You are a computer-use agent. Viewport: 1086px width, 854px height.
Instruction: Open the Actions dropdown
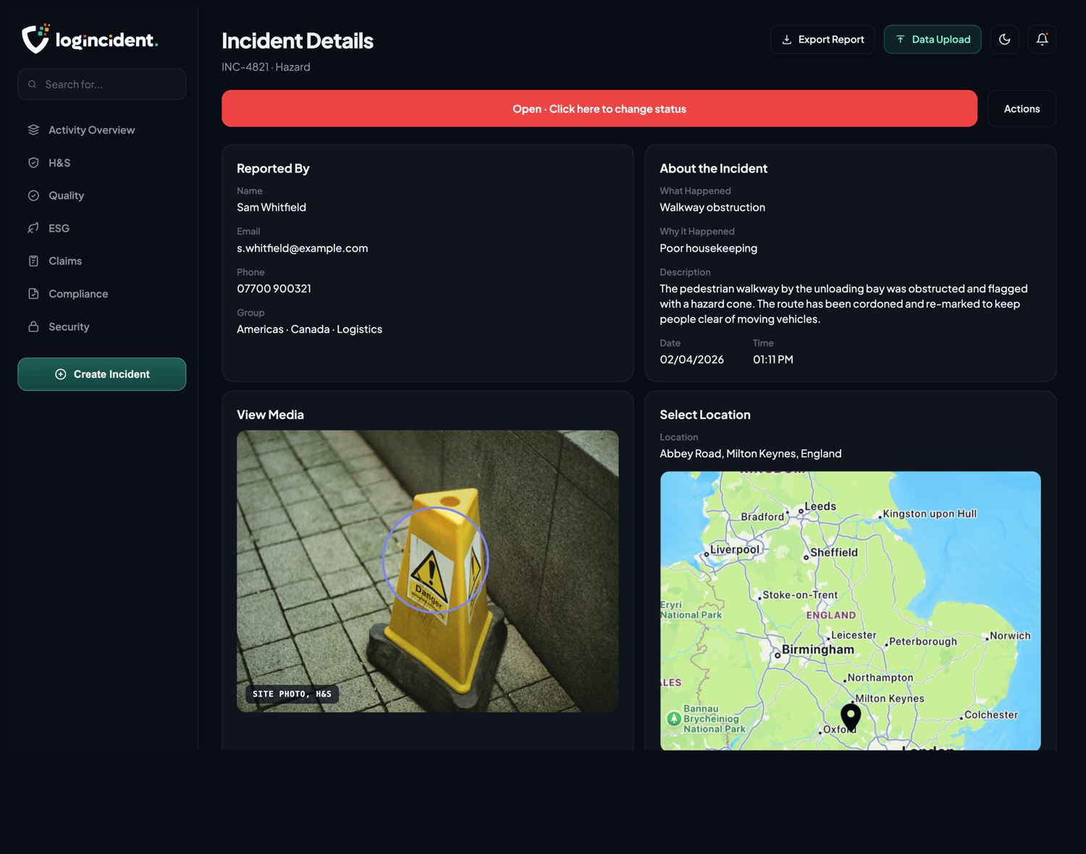pos(1022,109)
